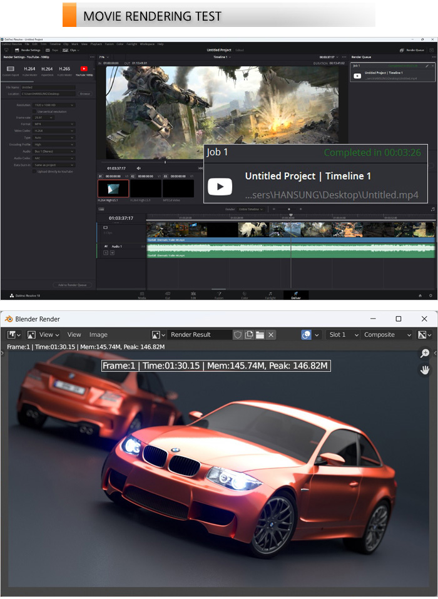Open the Resolution dropdown
This screenshot has height=599, width=438.
coord(54,105)
